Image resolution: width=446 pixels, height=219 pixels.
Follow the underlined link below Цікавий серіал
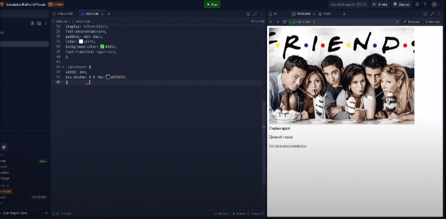[x=287, y=146]
